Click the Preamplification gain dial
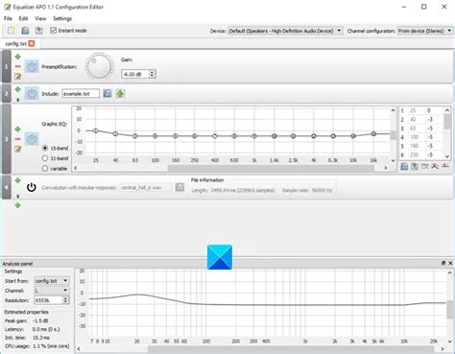This screenshot has height=354, width=455. (99, 66)
